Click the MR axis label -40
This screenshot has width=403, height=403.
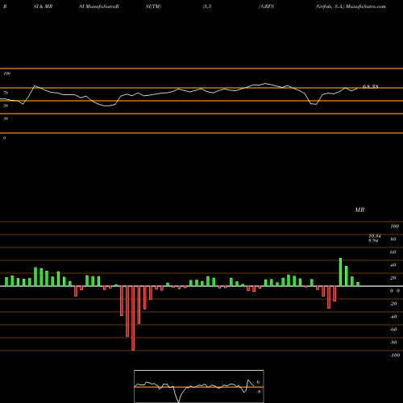[x=393, y=317]
